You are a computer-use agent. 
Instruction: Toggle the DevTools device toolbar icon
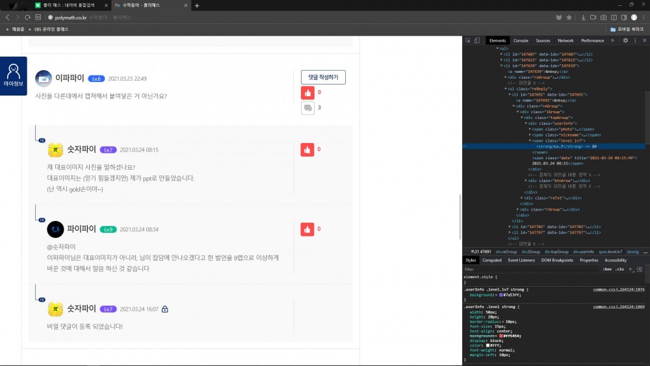tap(477, 40)
